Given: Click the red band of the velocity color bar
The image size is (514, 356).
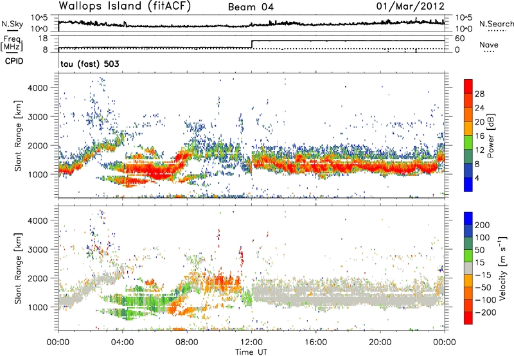Looking at the screenshot, I should (468, 318).
